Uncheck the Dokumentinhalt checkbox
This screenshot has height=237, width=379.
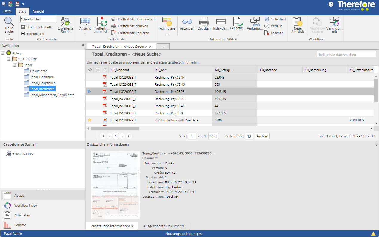point(23,27)
